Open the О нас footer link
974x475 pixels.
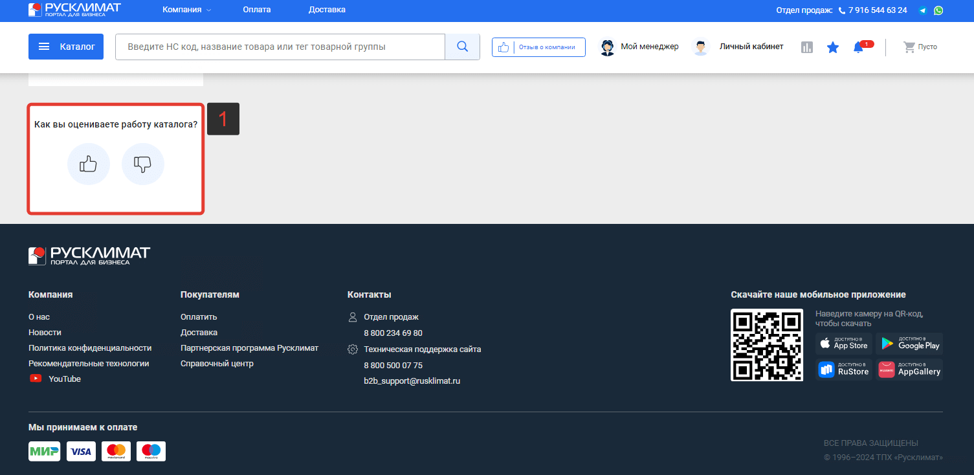[39, 317]
